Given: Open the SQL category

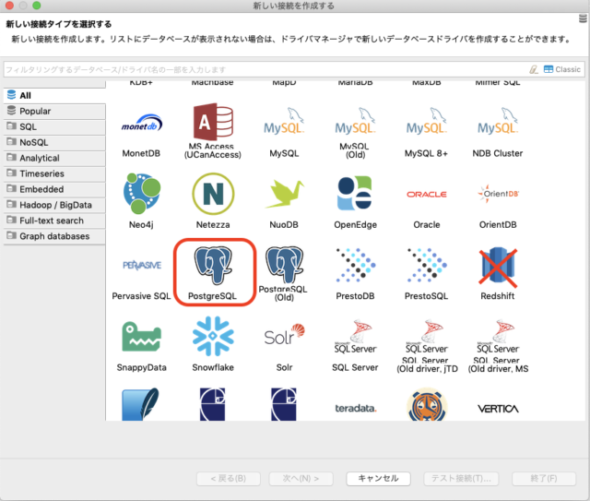Looking at the screenshot, I should pos(54,127).
